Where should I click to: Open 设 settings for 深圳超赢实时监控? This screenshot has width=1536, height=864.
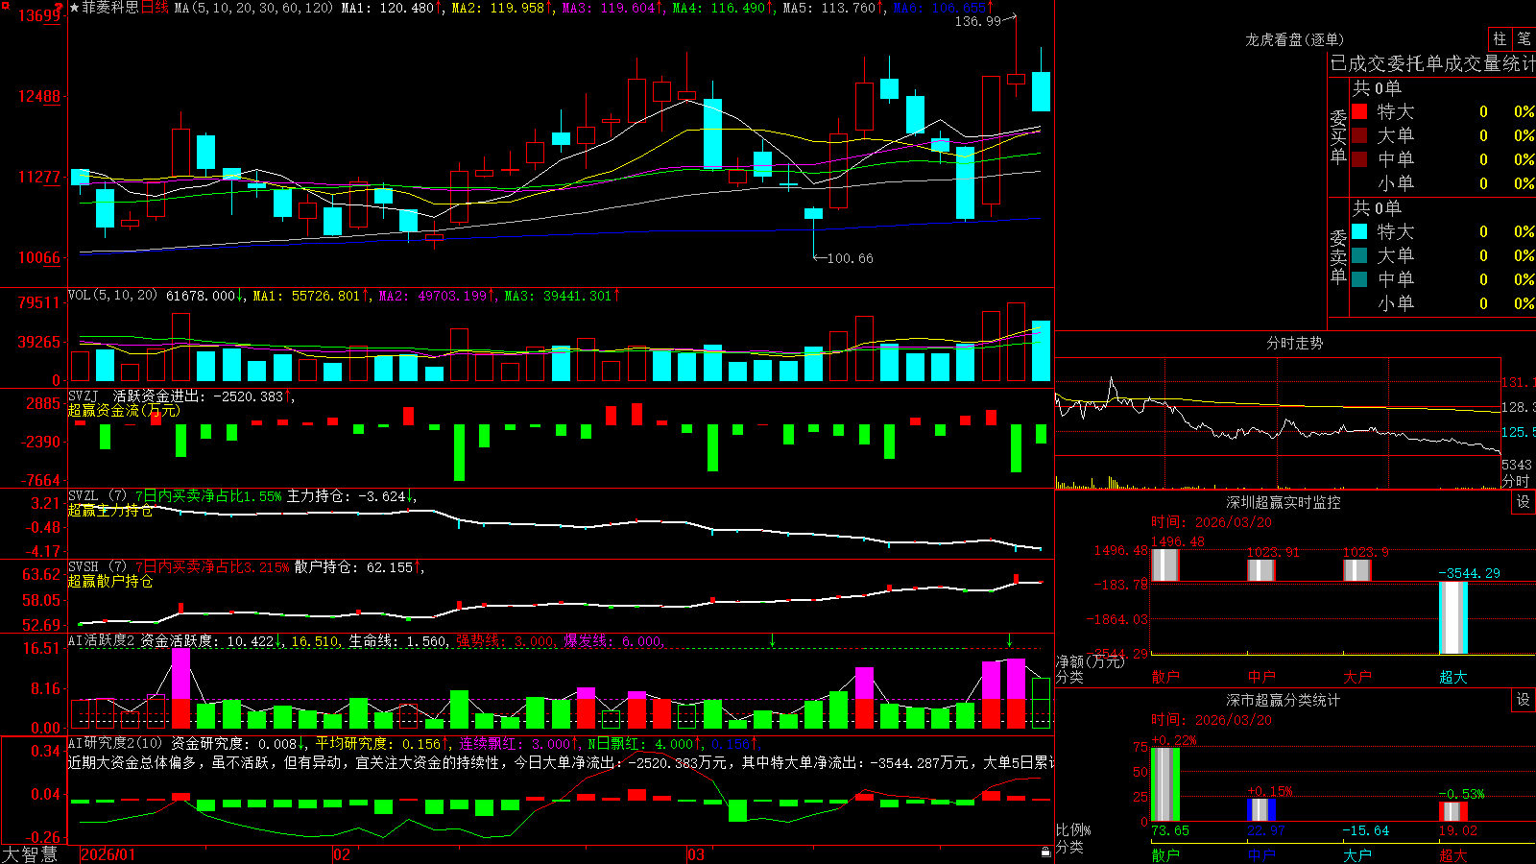[x=1523, y=502]
